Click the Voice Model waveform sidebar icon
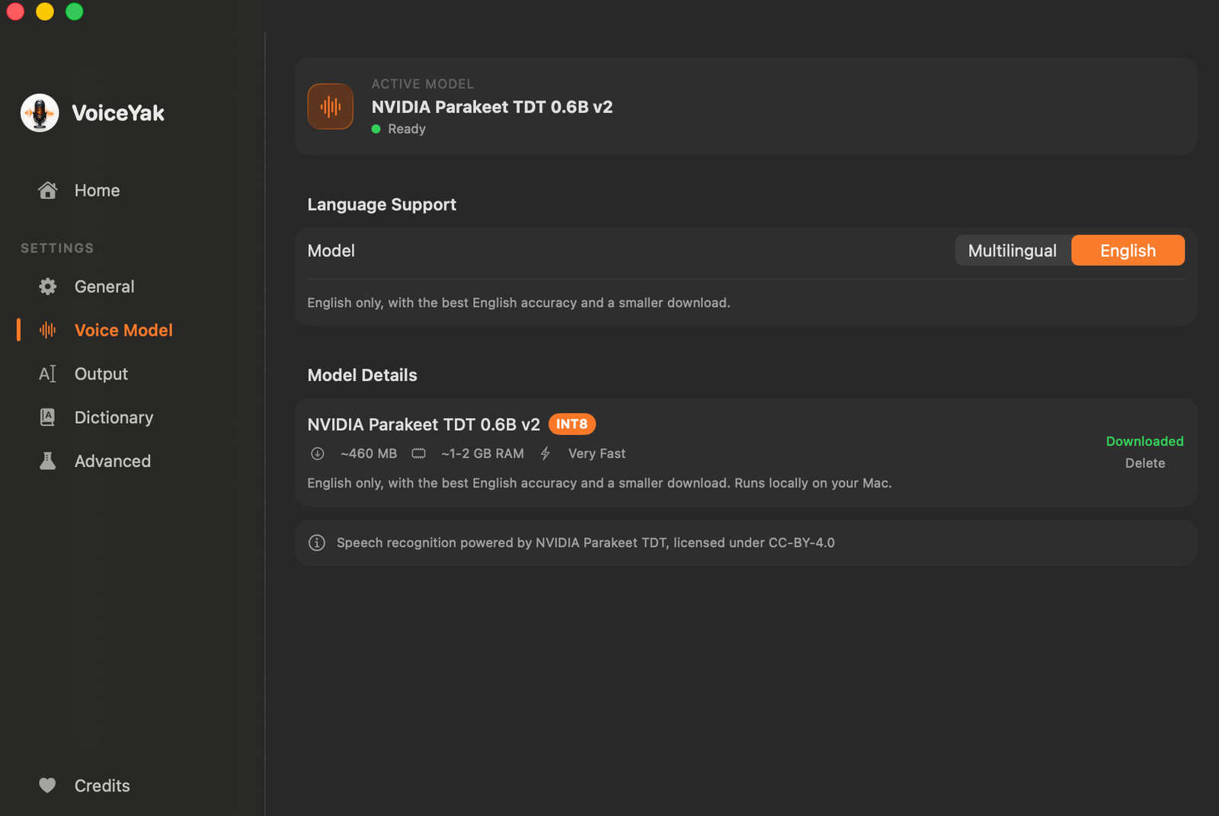The image size is (1219, 816). click(48, 330)
